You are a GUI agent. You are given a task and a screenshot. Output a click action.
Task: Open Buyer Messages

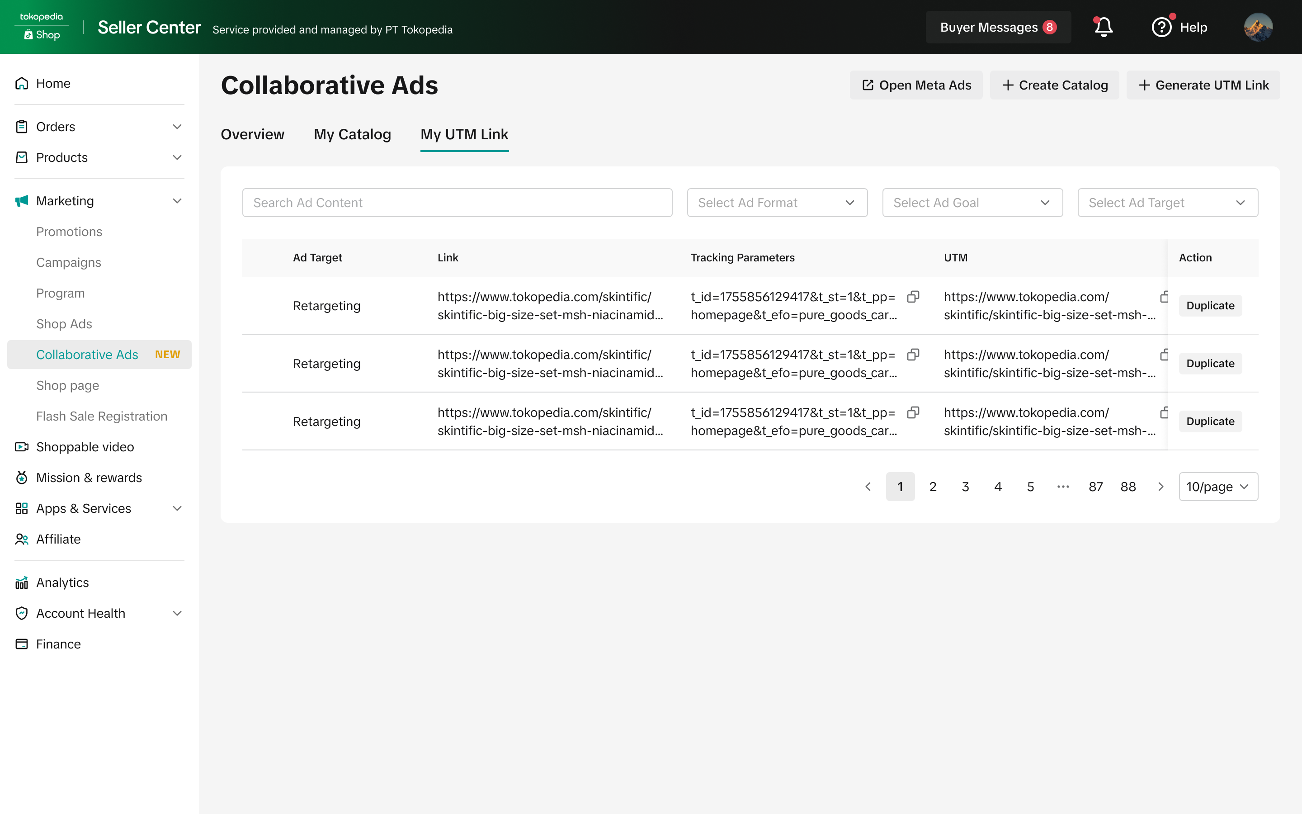pyautogui.click(x=998, y=27)
